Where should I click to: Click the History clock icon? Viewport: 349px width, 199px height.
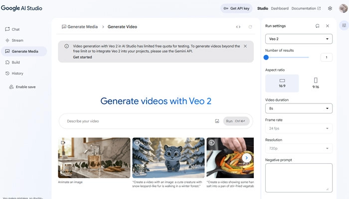(x=7, y=73)
